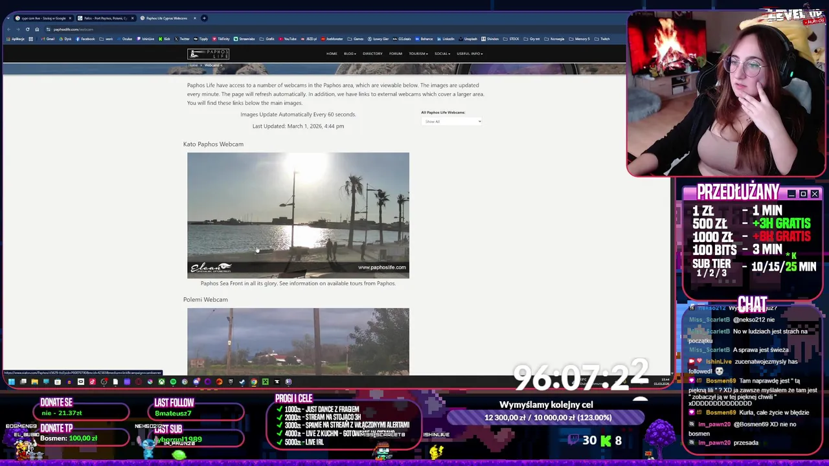Viewport: 829px width, 466px height.
Task: Close the 'cypr cam live' Google tab
Action: (70, 18)
